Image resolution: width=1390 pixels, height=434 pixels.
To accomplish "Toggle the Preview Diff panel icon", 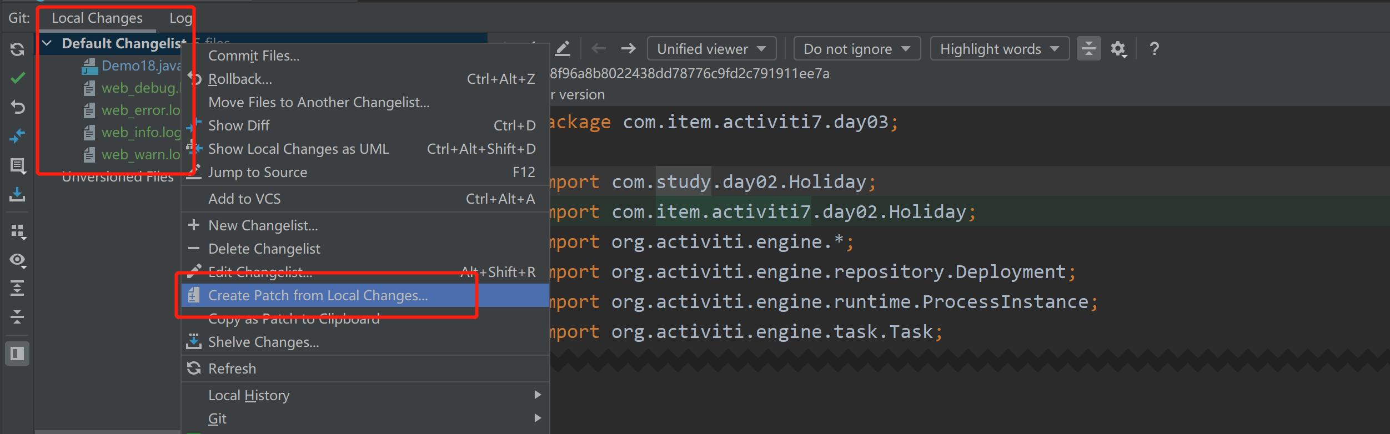I will tap(17, 354).
